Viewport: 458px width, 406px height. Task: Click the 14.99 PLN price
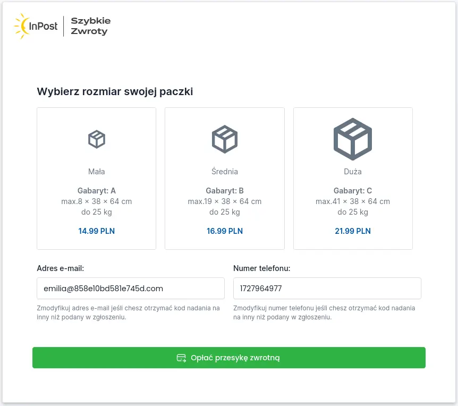[x=96, y=231]
